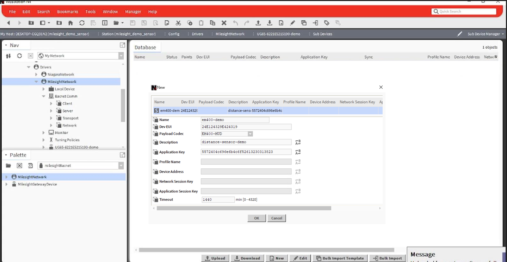Image resolution: width=507 pixels, height=262 pixels.
Task: Click the bulk import arrow icon in the toolbar
Action: (315, 23)
